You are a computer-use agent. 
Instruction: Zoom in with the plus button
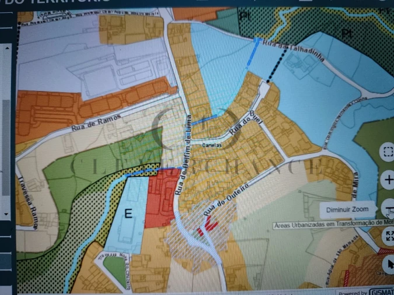pyautogui.click(x=388, y=180)
